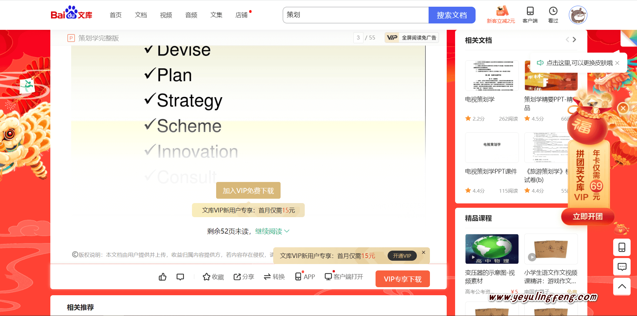637x316 pixels.
Task: Open the 首页 navigation tab
Action: 116,15
